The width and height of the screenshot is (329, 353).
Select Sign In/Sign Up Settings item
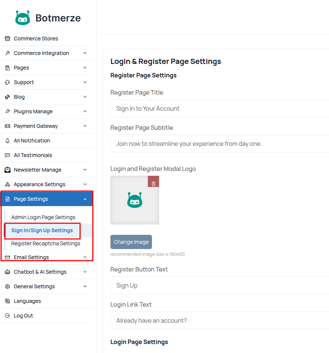coord(42,230)
